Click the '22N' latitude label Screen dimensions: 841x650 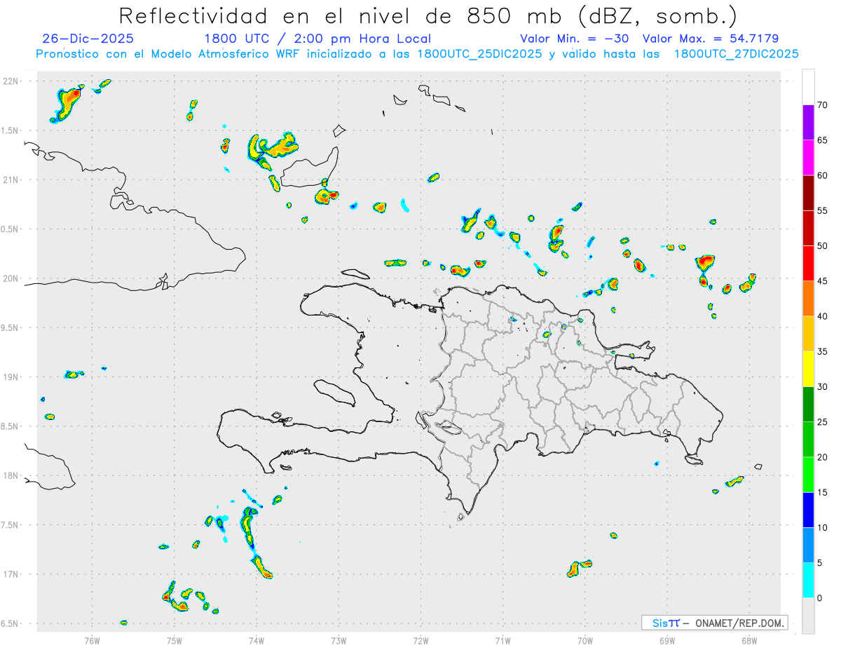(x=12, y=81)
